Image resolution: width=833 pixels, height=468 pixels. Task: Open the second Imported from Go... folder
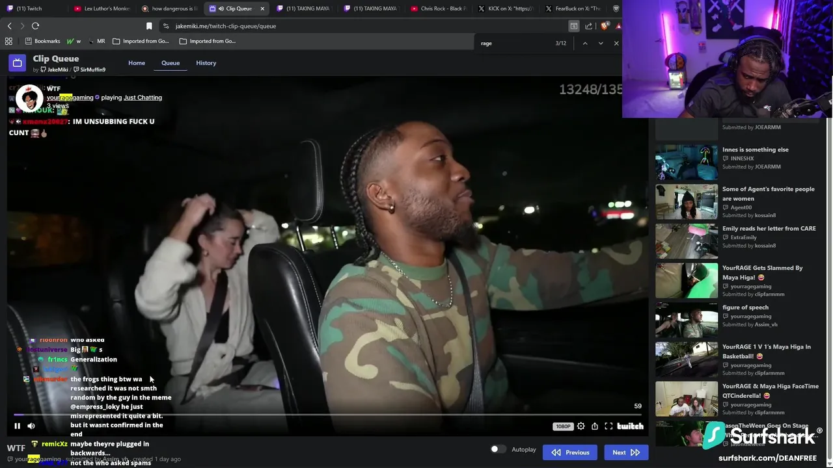coord(208,41)
